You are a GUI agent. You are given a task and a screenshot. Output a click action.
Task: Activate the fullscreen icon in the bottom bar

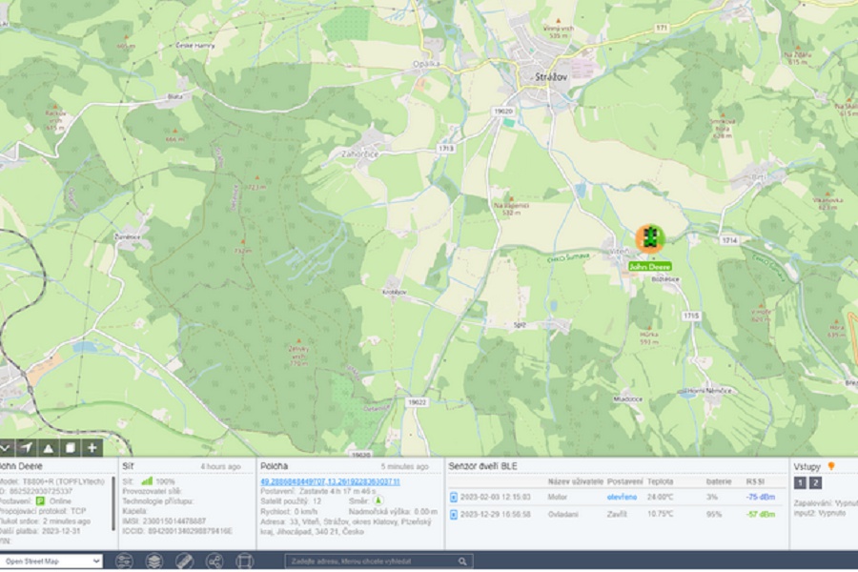click(x=246, y=561)
